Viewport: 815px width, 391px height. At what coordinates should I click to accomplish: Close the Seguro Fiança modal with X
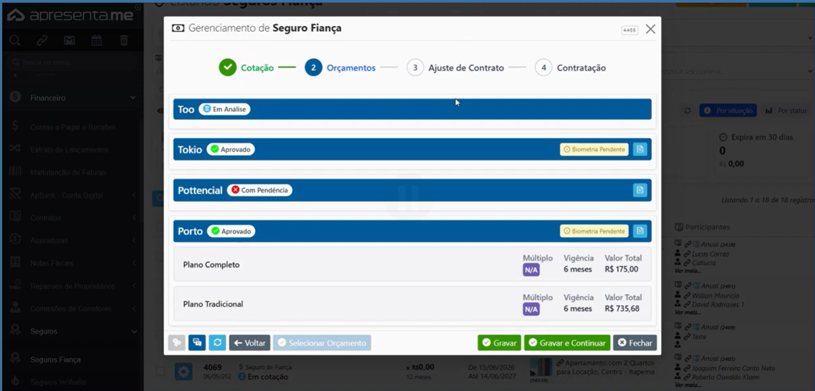pos(650,29)
